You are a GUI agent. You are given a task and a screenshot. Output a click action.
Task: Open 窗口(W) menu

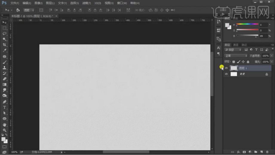[x=122, y=3]
